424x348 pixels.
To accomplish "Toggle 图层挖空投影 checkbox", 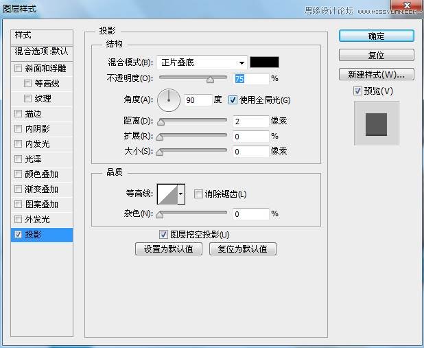I will pyautogui.click(x=163, y=234).
